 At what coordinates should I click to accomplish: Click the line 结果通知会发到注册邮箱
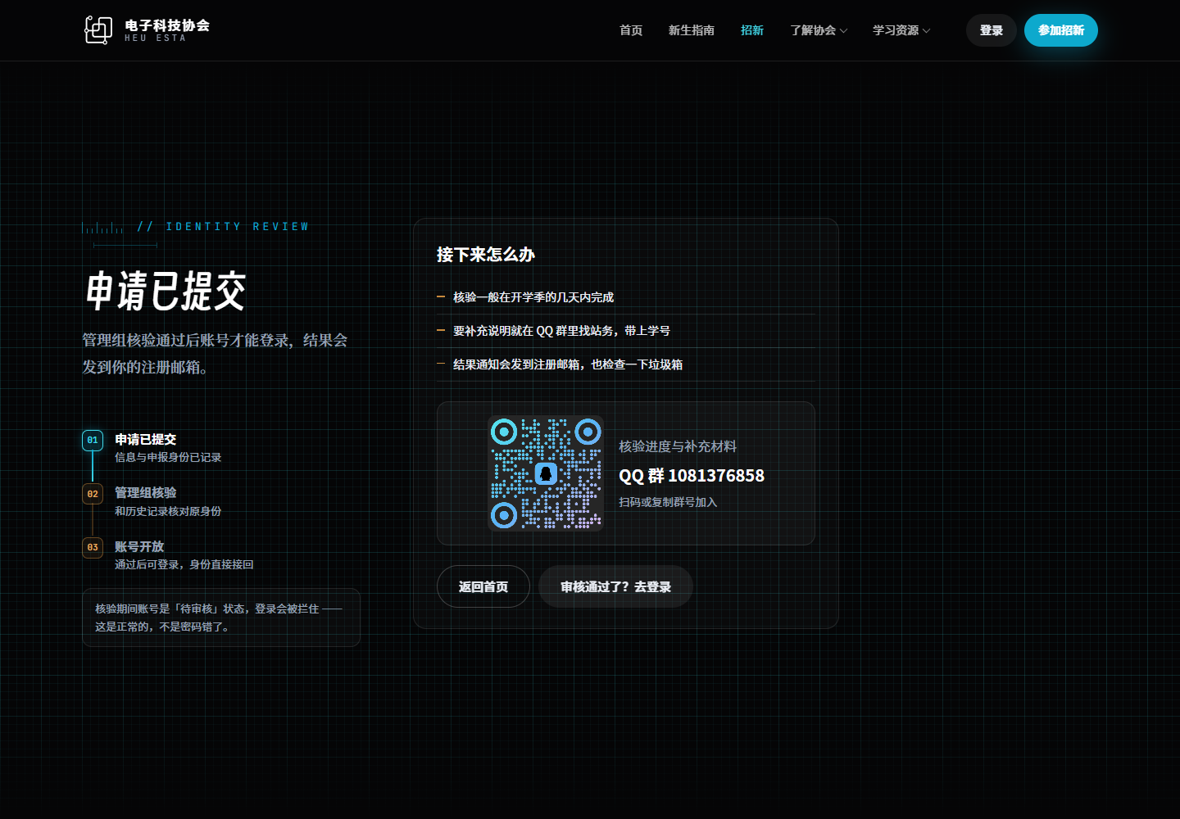568,364
